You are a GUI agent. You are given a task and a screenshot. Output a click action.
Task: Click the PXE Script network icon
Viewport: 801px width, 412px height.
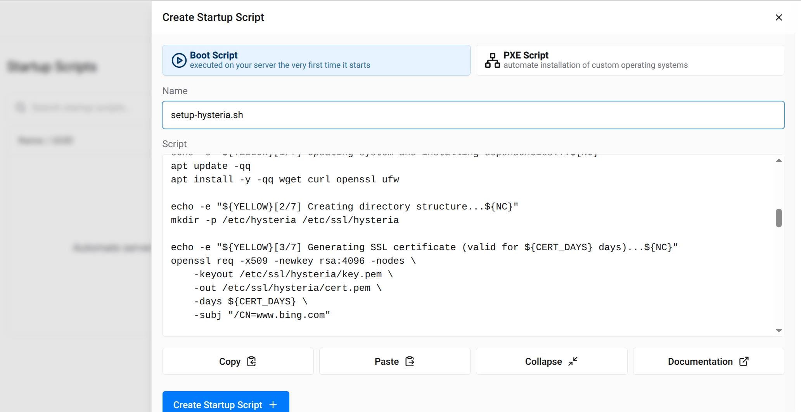492,60
